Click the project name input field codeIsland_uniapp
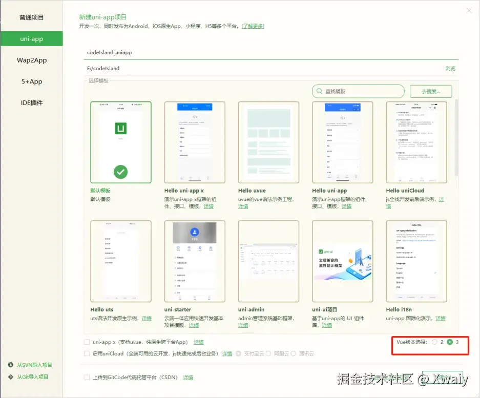 click(x=154, y=52)
